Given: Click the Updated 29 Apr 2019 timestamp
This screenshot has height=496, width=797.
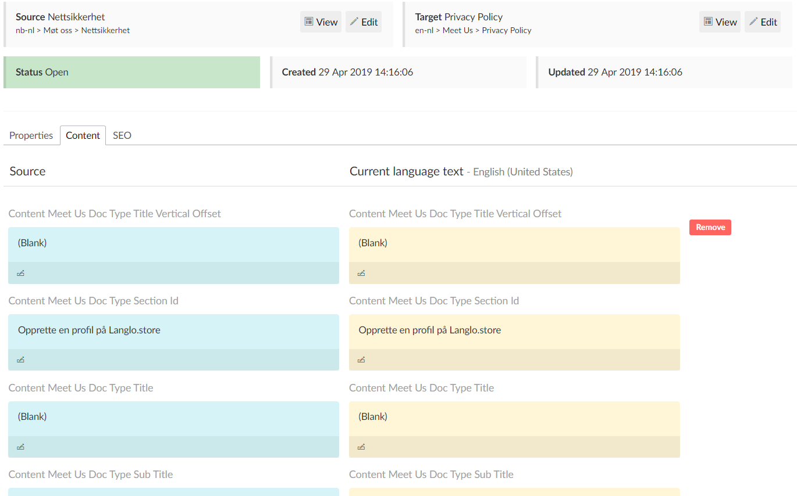Looking at the screenshot, I should 615,72.
